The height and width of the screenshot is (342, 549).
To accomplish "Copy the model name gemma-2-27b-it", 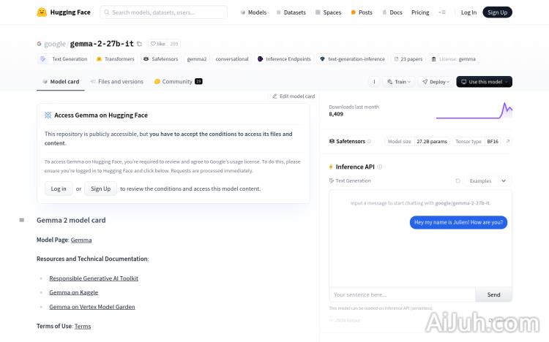I will [140, 44].
